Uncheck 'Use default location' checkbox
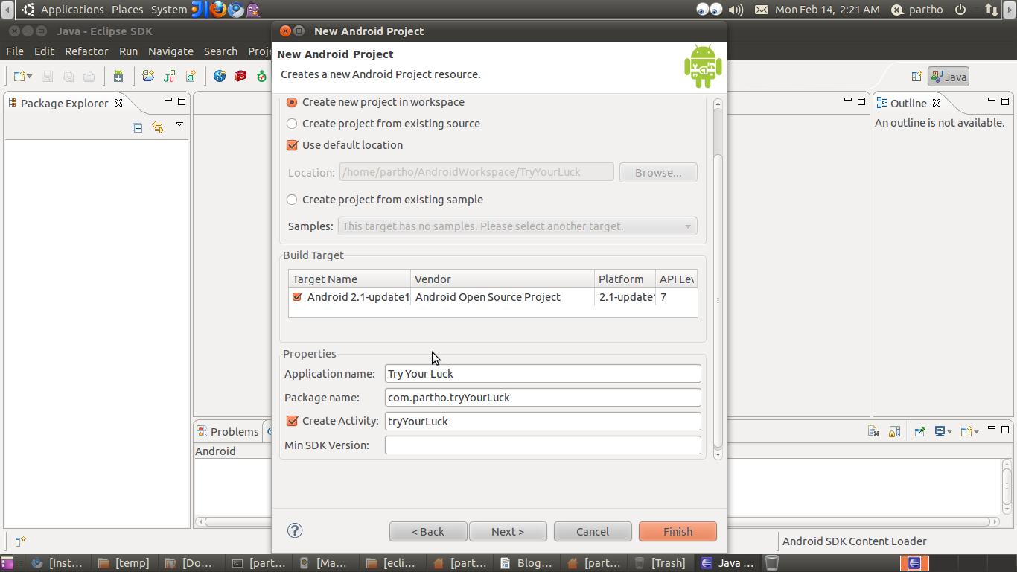Image resolution: width=1017 pixels, height=572 pixels. click(292, 145)
